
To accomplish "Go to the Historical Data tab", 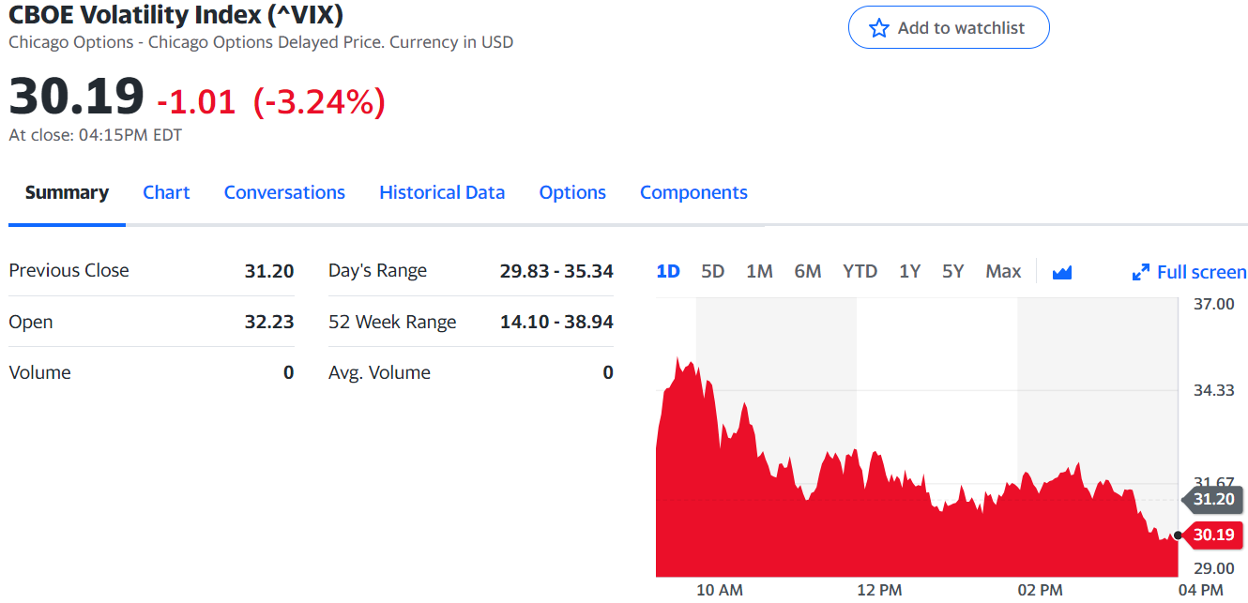I will [442, 192].
